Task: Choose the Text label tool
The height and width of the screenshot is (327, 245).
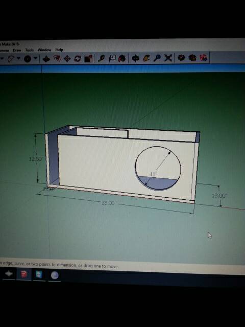Action: [112, 58]
